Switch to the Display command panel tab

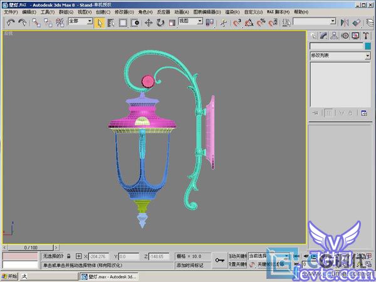[355, 36]
